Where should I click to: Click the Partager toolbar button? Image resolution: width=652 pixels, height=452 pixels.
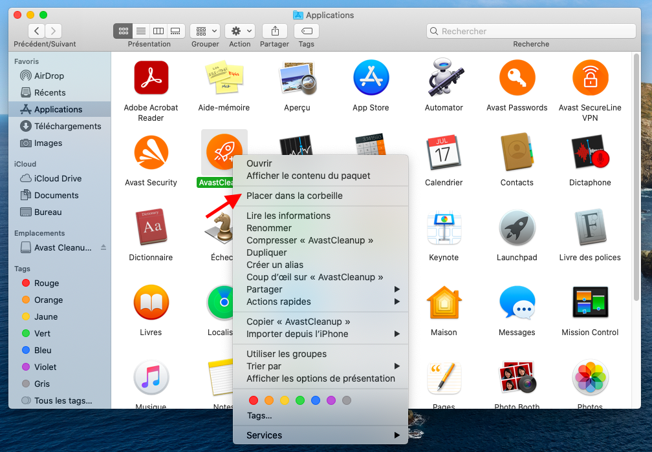click(x=275, y=31)
